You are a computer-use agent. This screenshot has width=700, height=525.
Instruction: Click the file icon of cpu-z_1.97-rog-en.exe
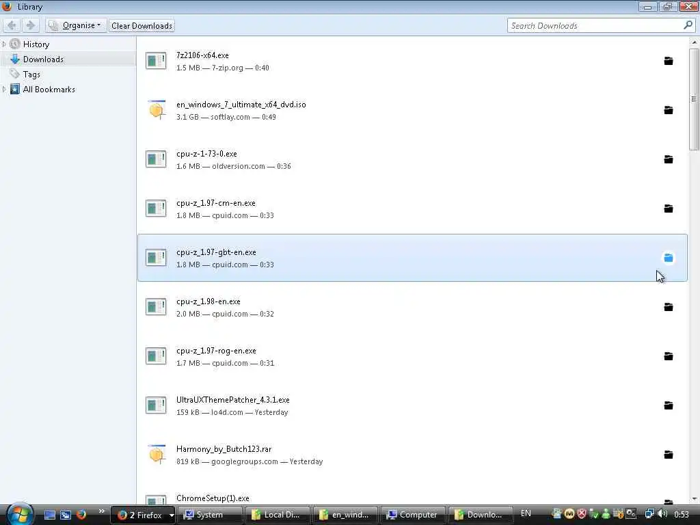[x=156, y=356]
